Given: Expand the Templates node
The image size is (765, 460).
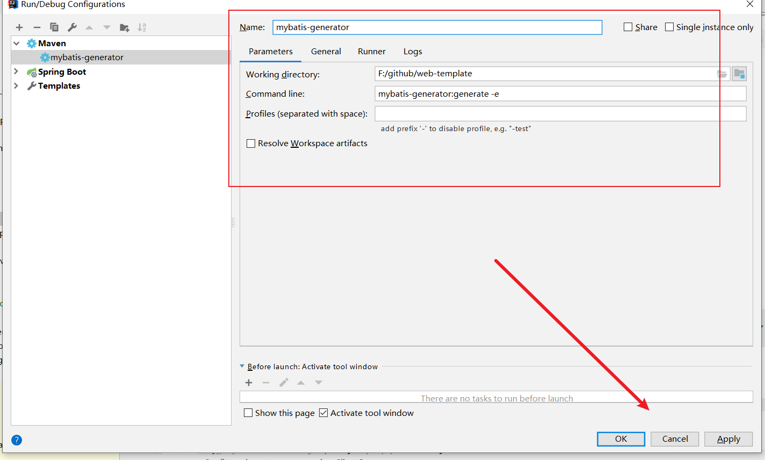Looking at the screenshot, I should click(x=16, y=85).
